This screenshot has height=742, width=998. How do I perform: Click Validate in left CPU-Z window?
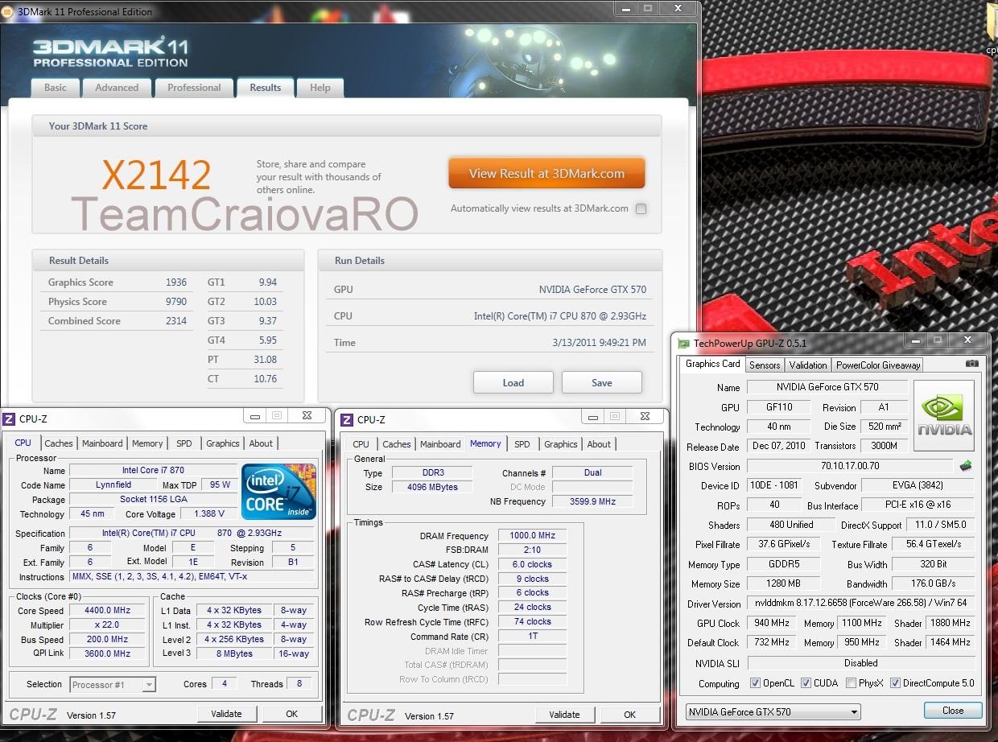[227, 714]
